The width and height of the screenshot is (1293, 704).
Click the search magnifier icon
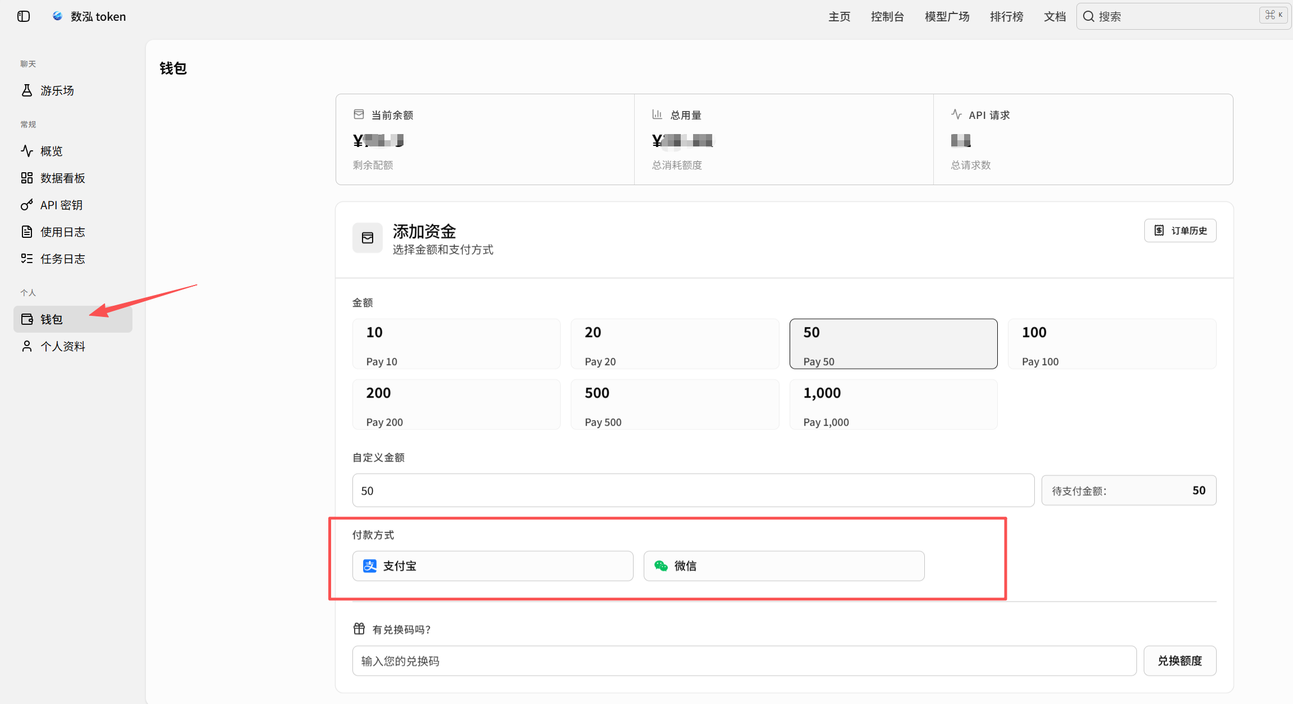tap(1089, 16)
